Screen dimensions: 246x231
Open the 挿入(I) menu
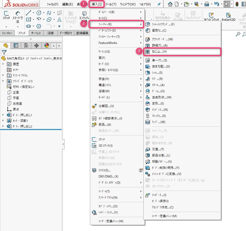(x=97, y=4)
